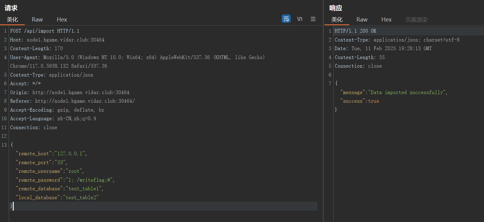Viewport: 484px width, 222px height.
Task: Click 'Data imported successfully' message line
Action: tap(394, 92)
